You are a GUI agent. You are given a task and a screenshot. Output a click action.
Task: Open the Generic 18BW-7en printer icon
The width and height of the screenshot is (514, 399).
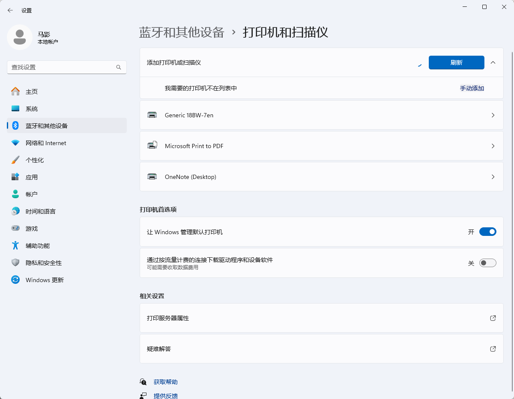tap(152, 115)
